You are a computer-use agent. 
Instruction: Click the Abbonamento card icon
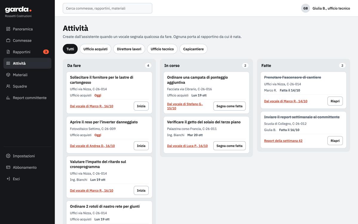[x=8, y=167]
